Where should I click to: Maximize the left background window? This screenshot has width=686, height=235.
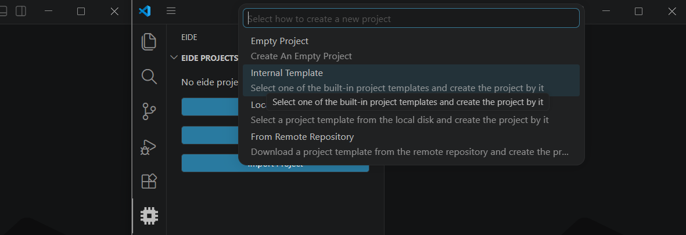click(81, 12)
